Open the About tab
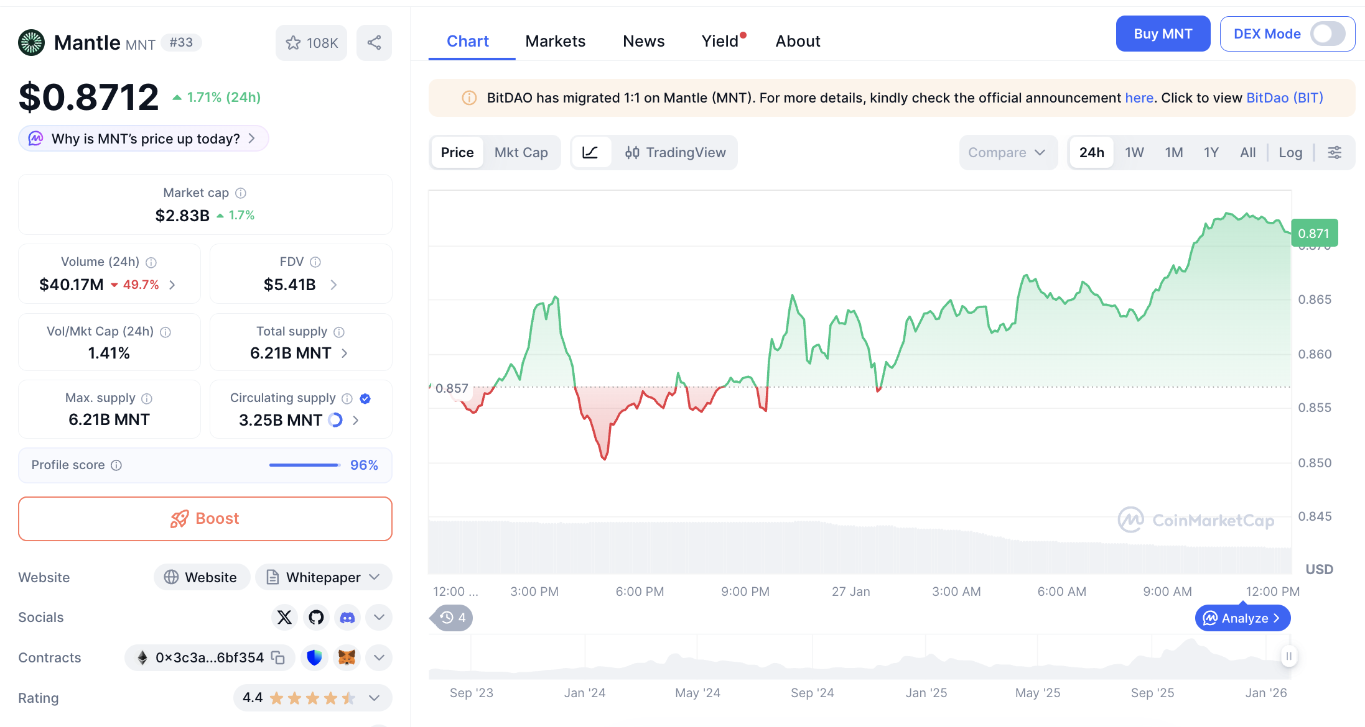Image resolution: width=1365 pixels, height=727 pixels. point(798,41)
